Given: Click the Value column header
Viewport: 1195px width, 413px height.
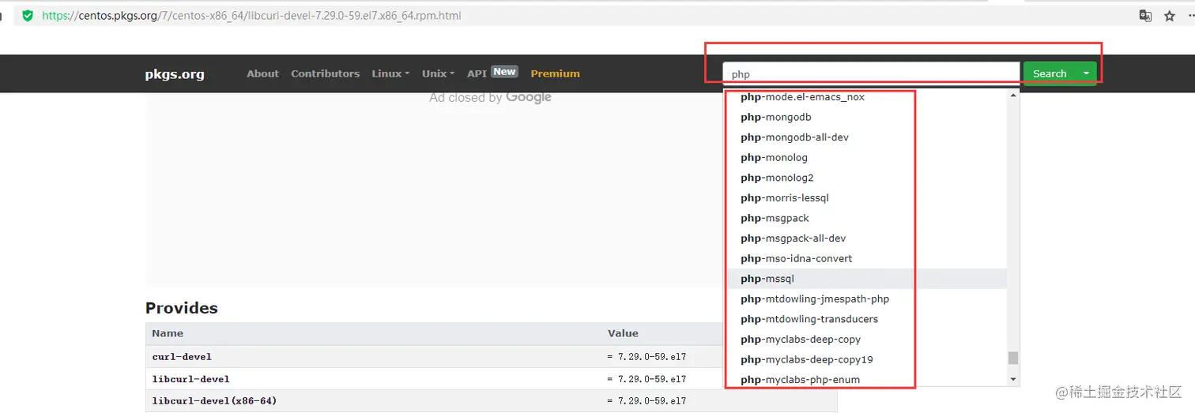Looking at the screenshot, I should click(623, 333).
